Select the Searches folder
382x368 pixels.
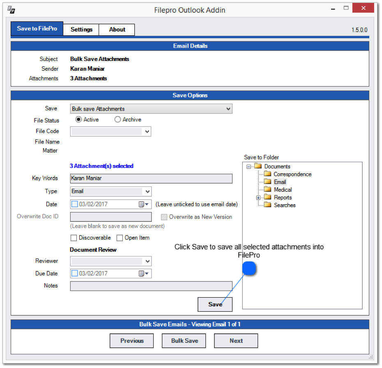tap(284, 205)
